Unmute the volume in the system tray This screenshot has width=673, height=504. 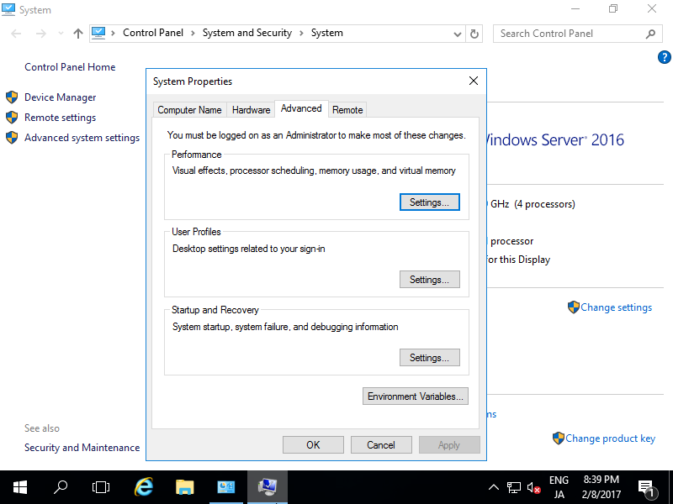[533, 486]
